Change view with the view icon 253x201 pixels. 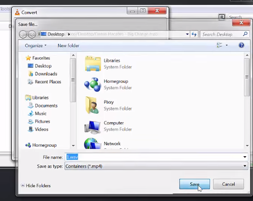219,45
